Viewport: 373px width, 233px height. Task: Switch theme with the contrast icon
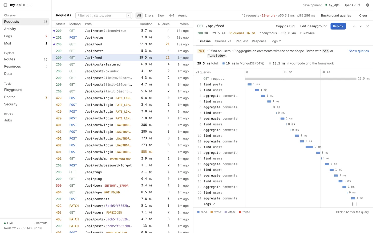[x=368, y=5]
